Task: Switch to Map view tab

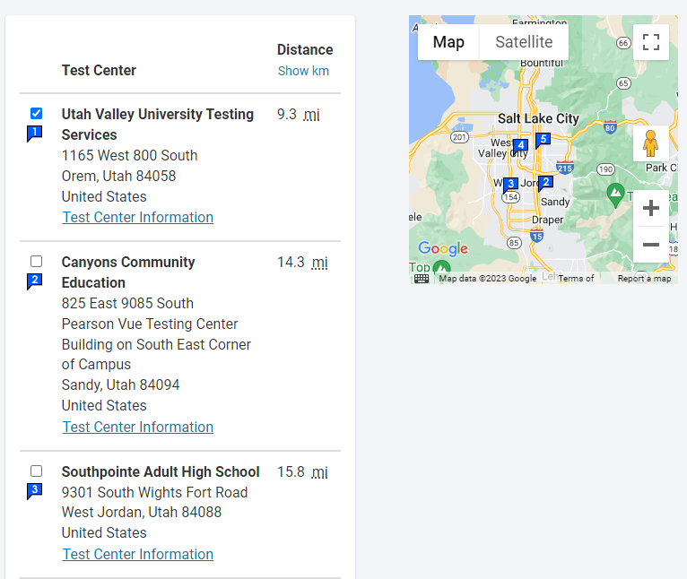Action: [x=448, y=42]
